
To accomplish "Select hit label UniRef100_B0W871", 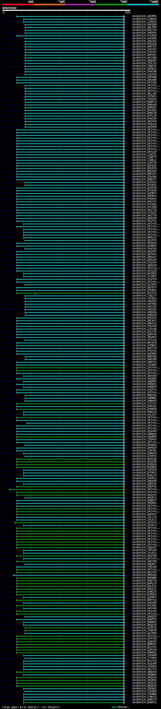I will (x=144, y=702).
